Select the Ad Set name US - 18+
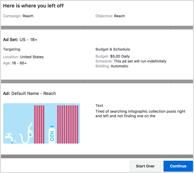Screen dimensions: 194x173 28,40
